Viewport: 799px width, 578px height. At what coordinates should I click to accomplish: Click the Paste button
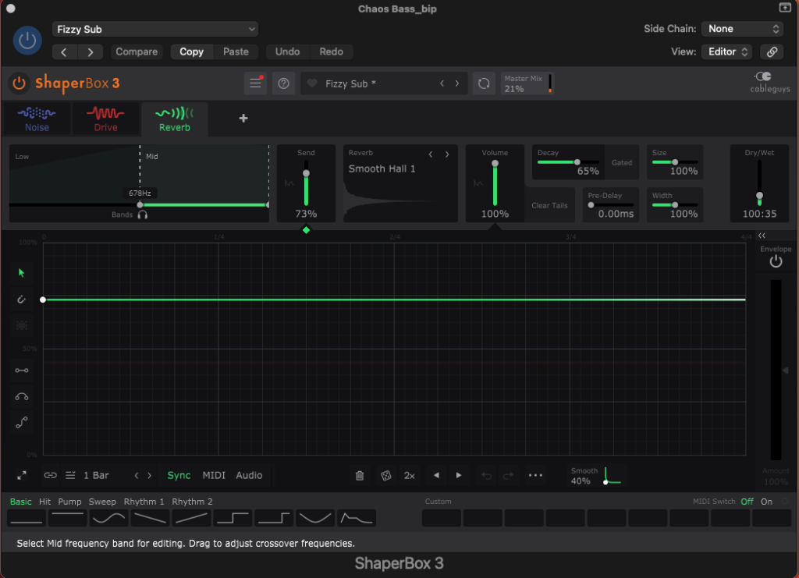(236, 51)
